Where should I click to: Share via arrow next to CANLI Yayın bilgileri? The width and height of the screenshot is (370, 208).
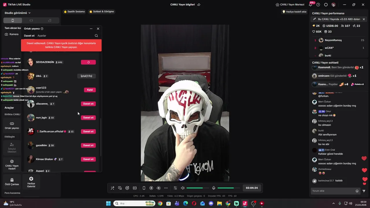199,5
